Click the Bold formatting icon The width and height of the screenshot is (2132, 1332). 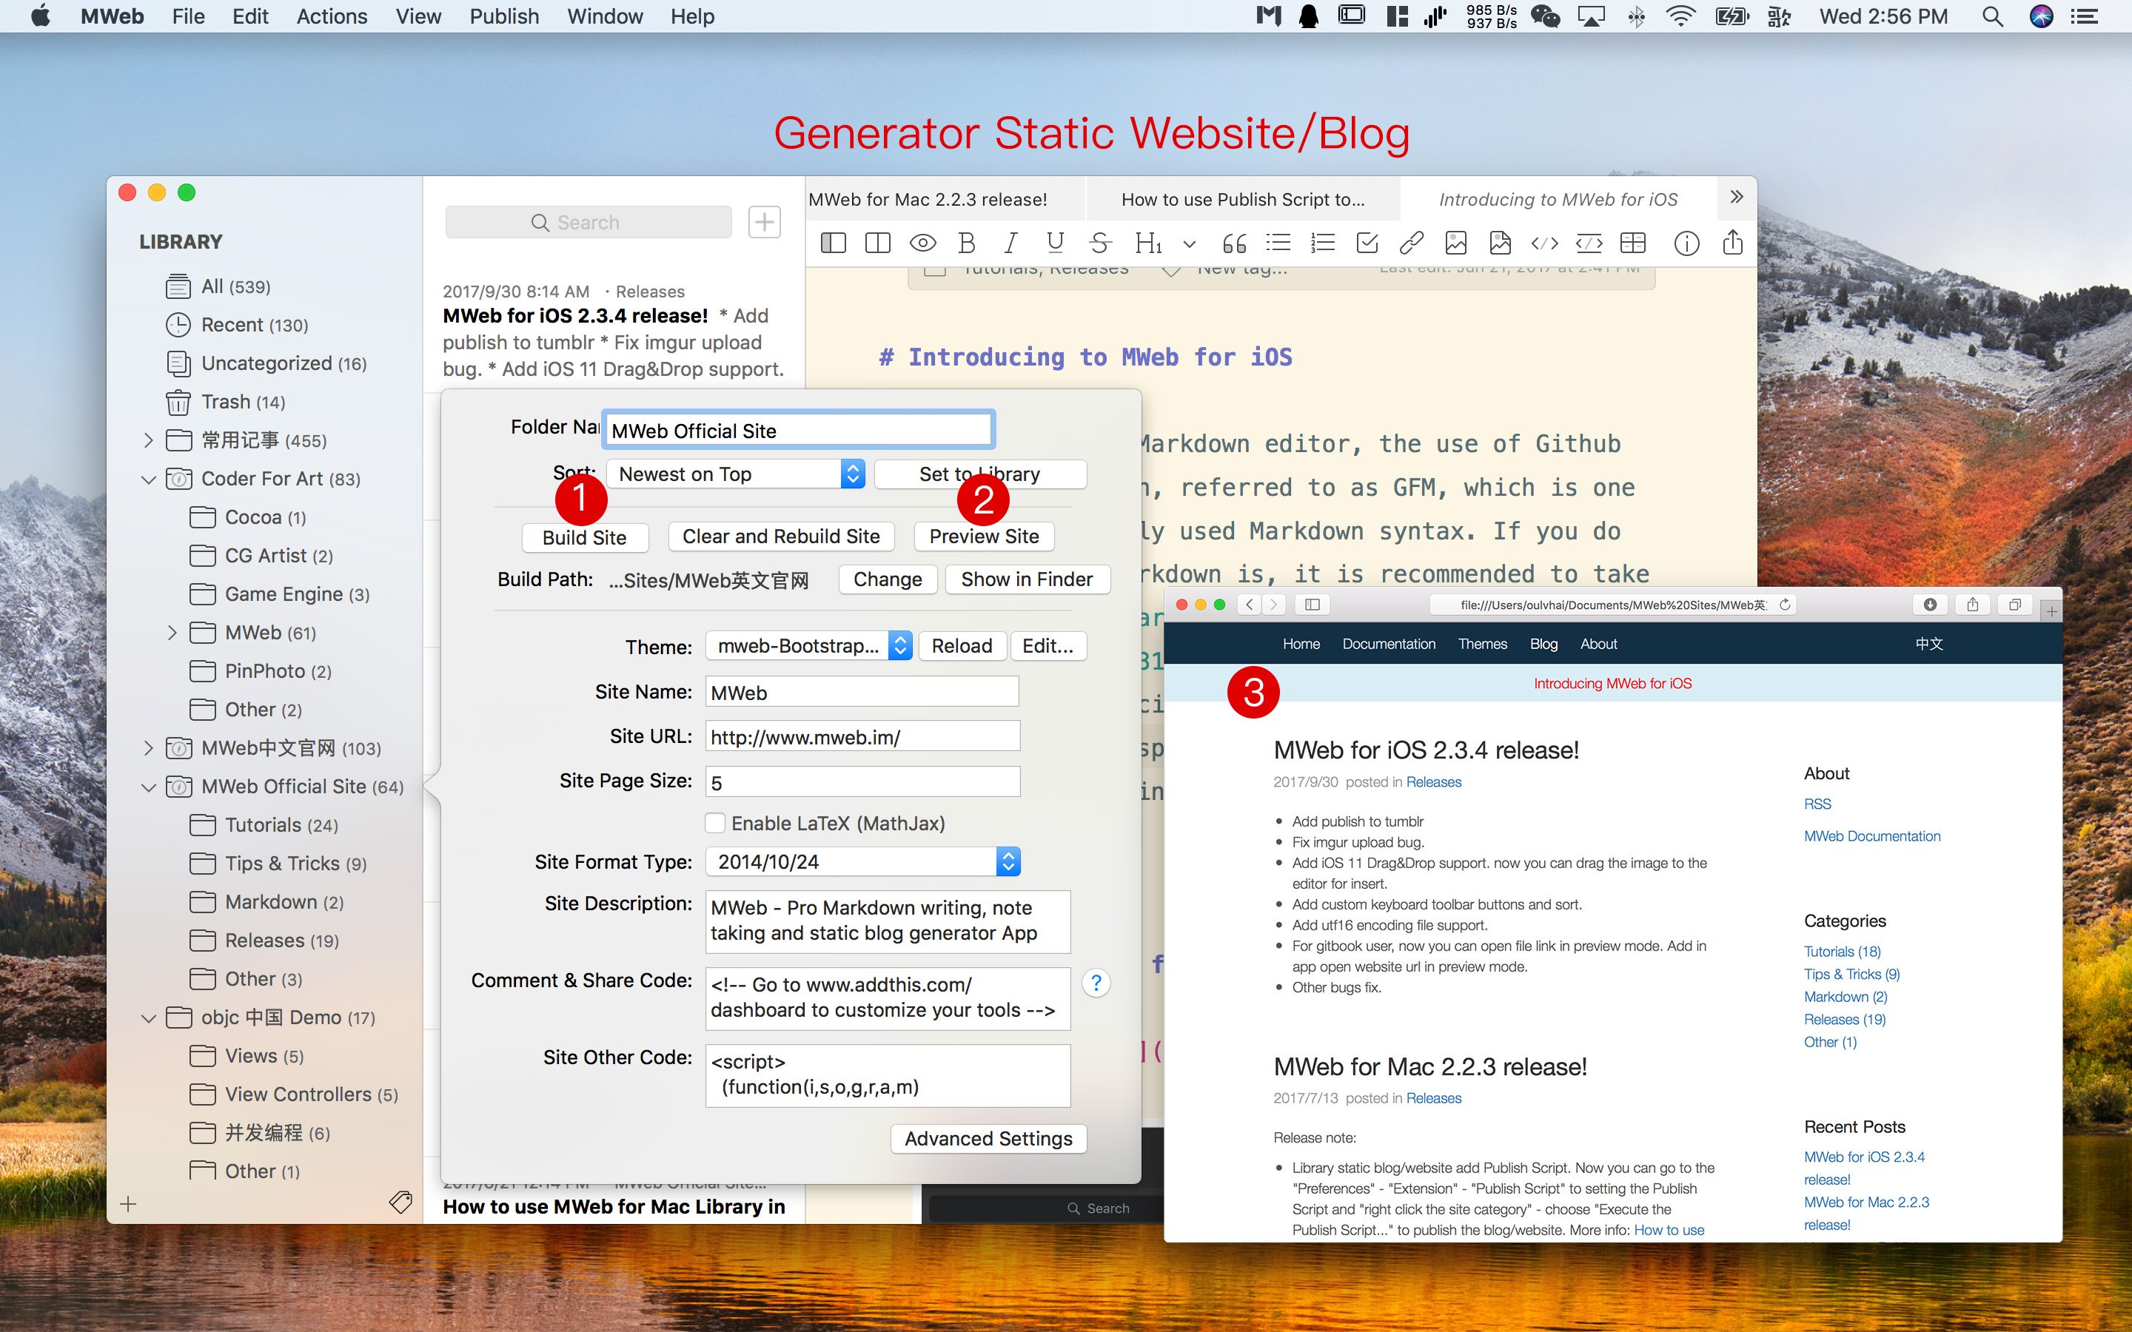tap(965, 243)
